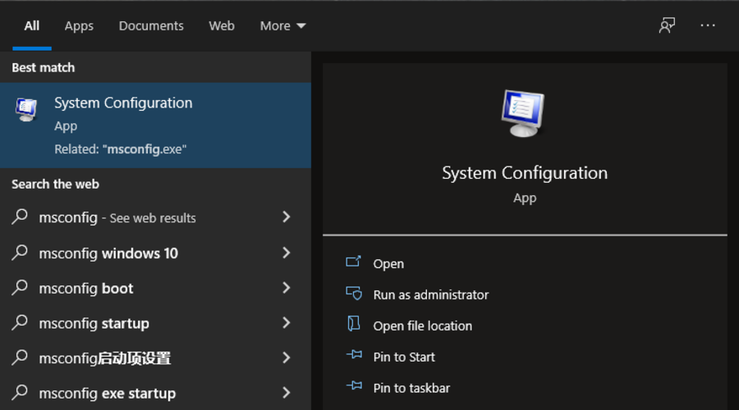Choose Pin to Start
Image resolution: width=739 pixels, height=410 pixels.
[x=404, y=357]
